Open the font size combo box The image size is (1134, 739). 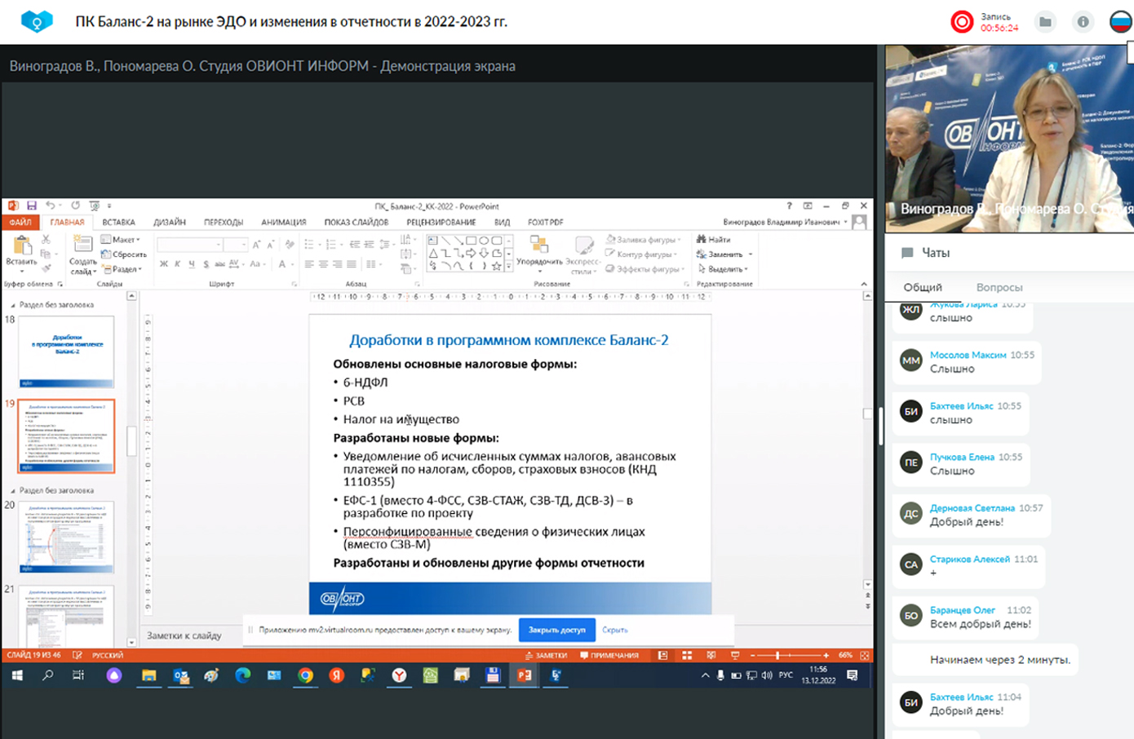[236, 245]
